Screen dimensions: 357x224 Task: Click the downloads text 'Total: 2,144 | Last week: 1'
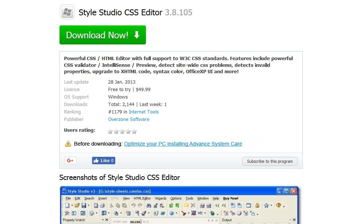point(137,105)
